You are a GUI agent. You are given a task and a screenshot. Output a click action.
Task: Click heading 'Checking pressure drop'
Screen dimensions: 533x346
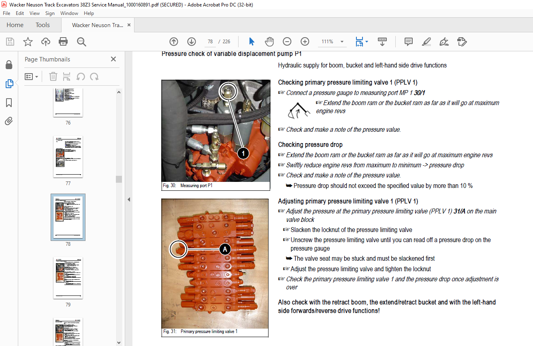coord(310,145)
